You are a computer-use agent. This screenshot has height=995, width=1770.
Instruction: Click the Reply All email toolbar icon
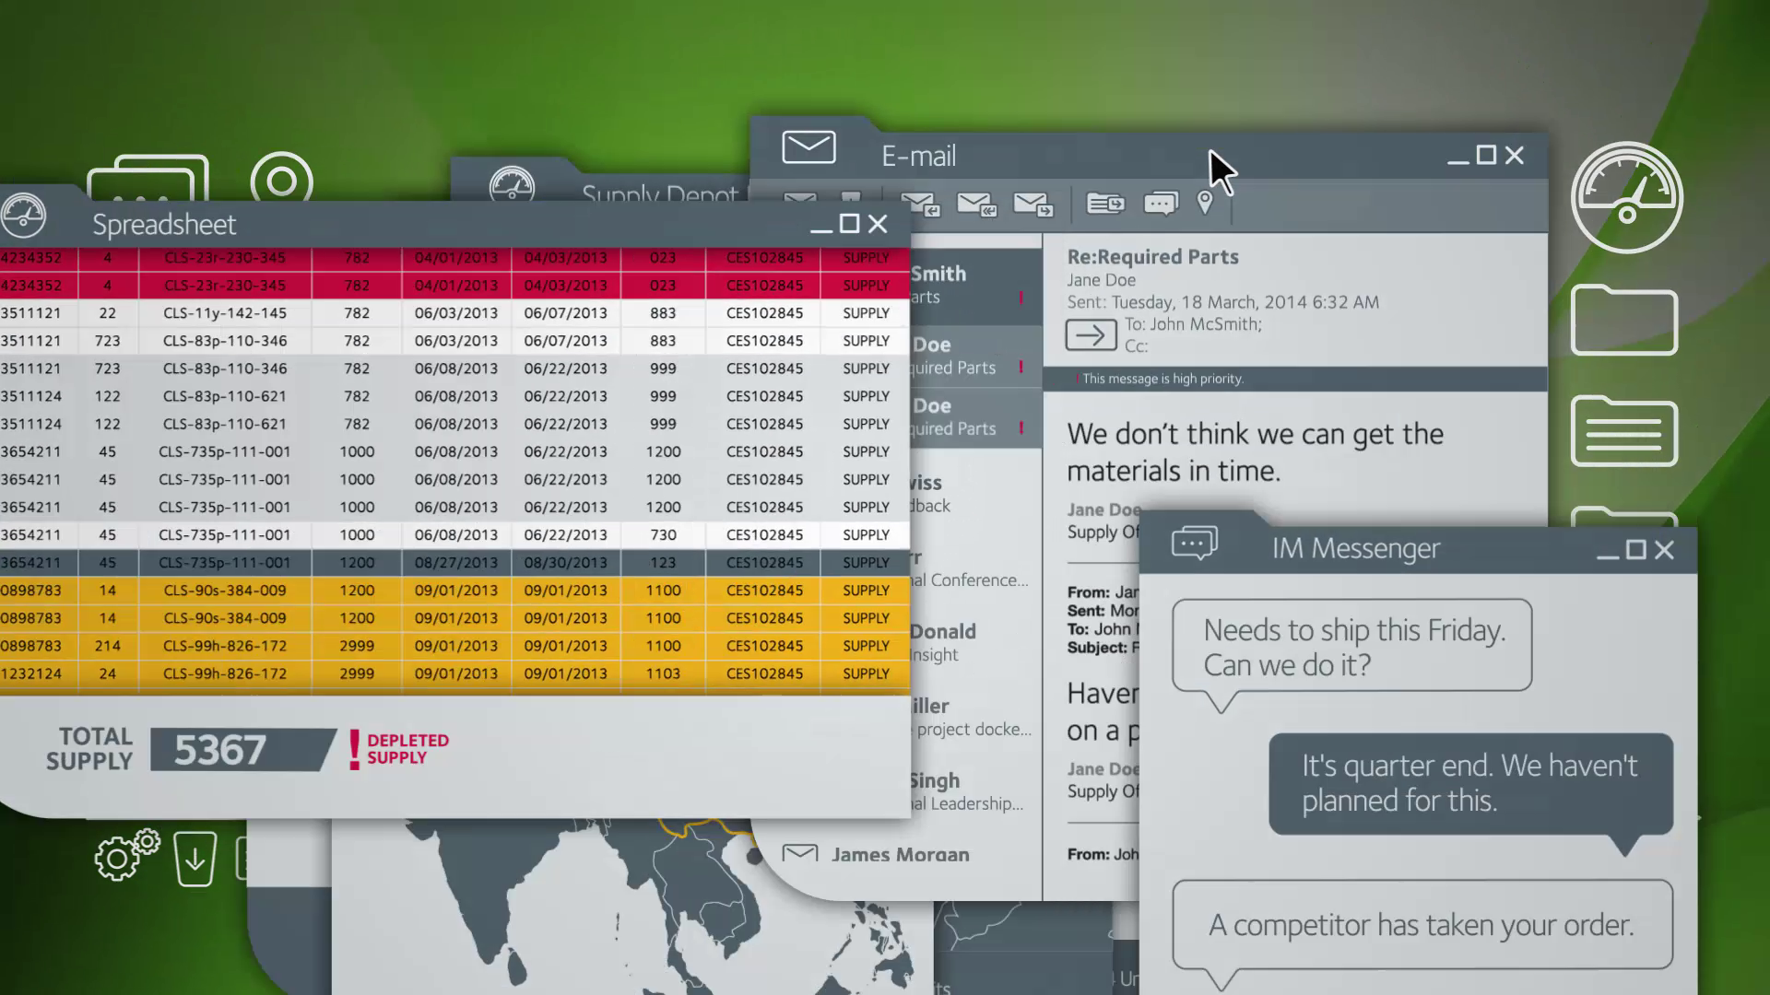[976, 204]
